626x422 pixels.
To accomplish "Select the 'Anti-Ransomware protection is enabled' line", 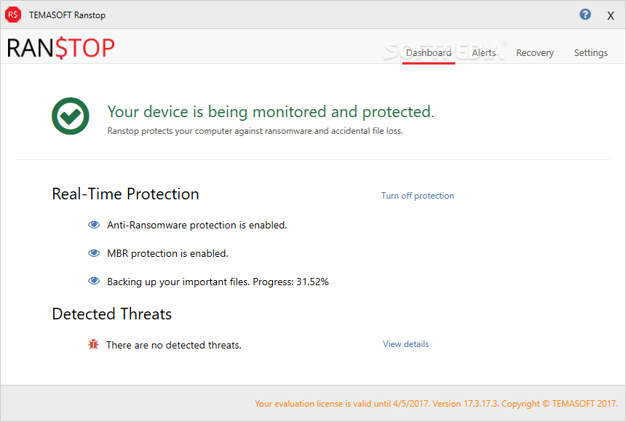I will pos(197,225).
